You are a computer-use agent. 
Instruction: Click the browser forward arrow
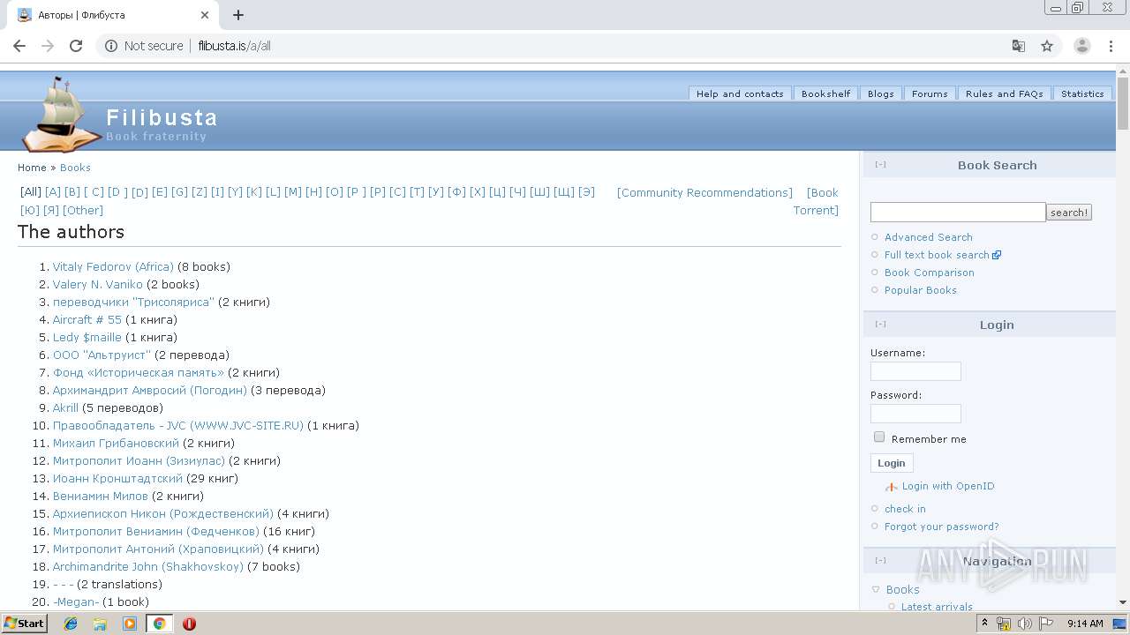pos(48,46)
